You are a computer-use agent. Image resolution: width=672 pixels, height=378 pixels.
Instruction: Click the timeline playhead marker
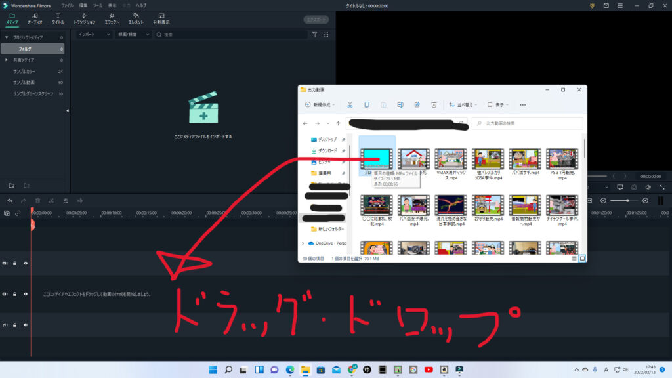[32, 224]
